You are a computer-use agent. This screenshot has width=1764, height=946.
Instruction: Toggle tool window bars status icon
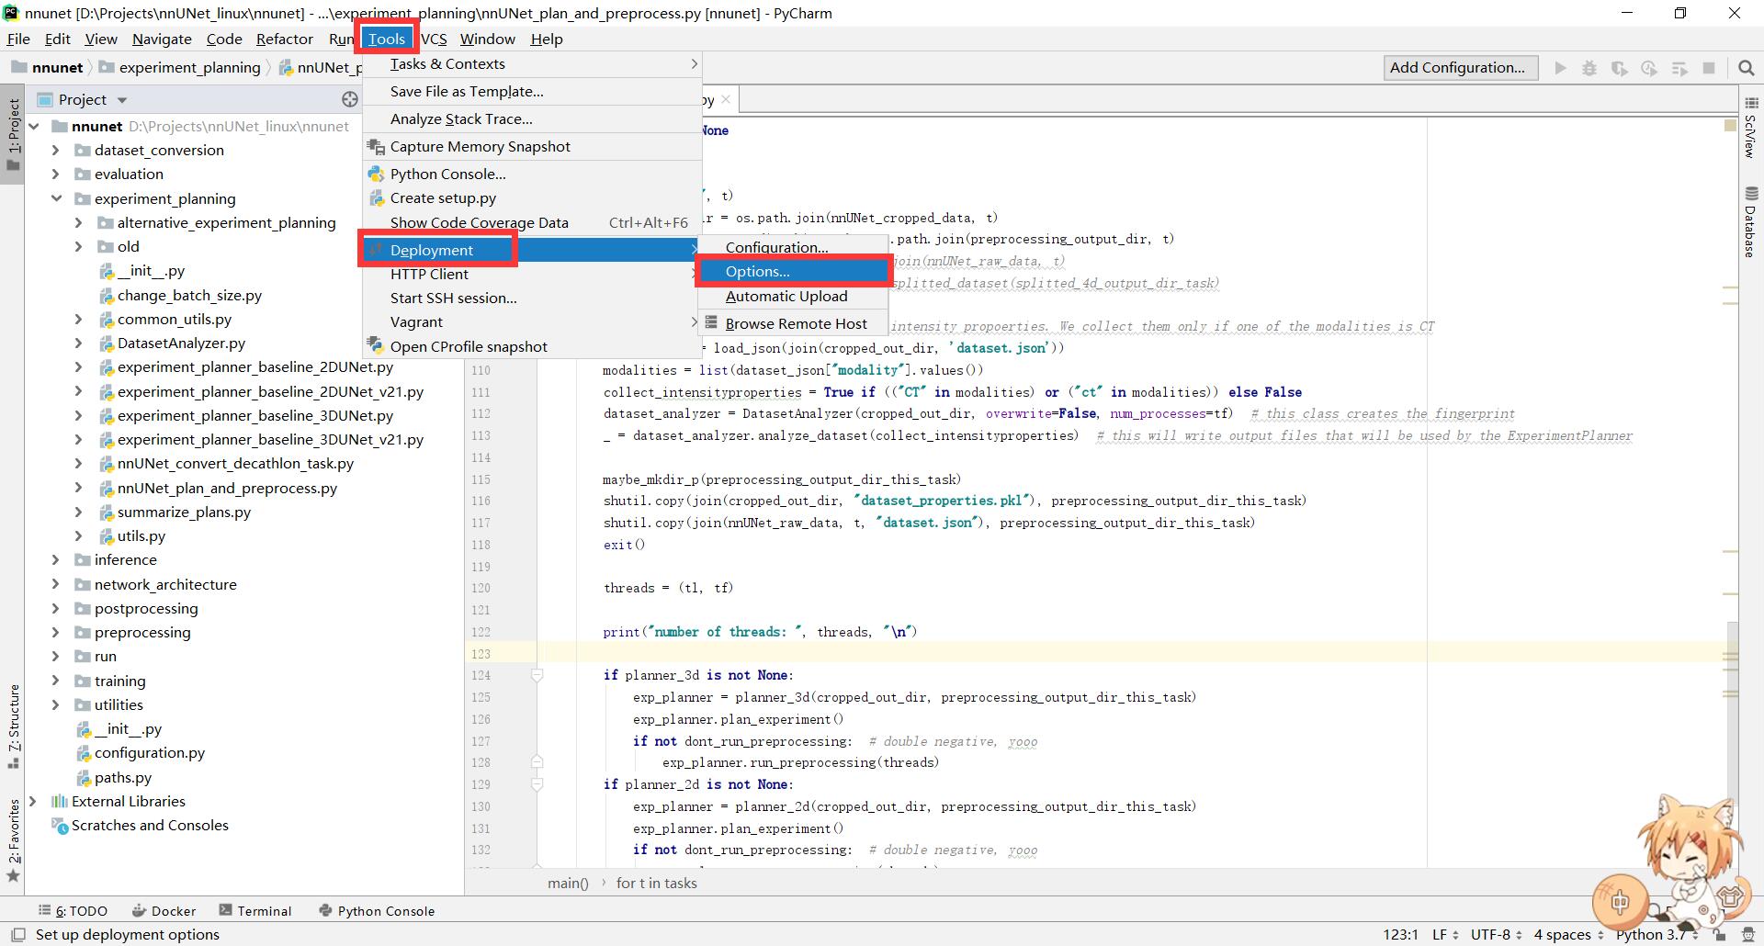pyautogui.click(x=17, y=935)
